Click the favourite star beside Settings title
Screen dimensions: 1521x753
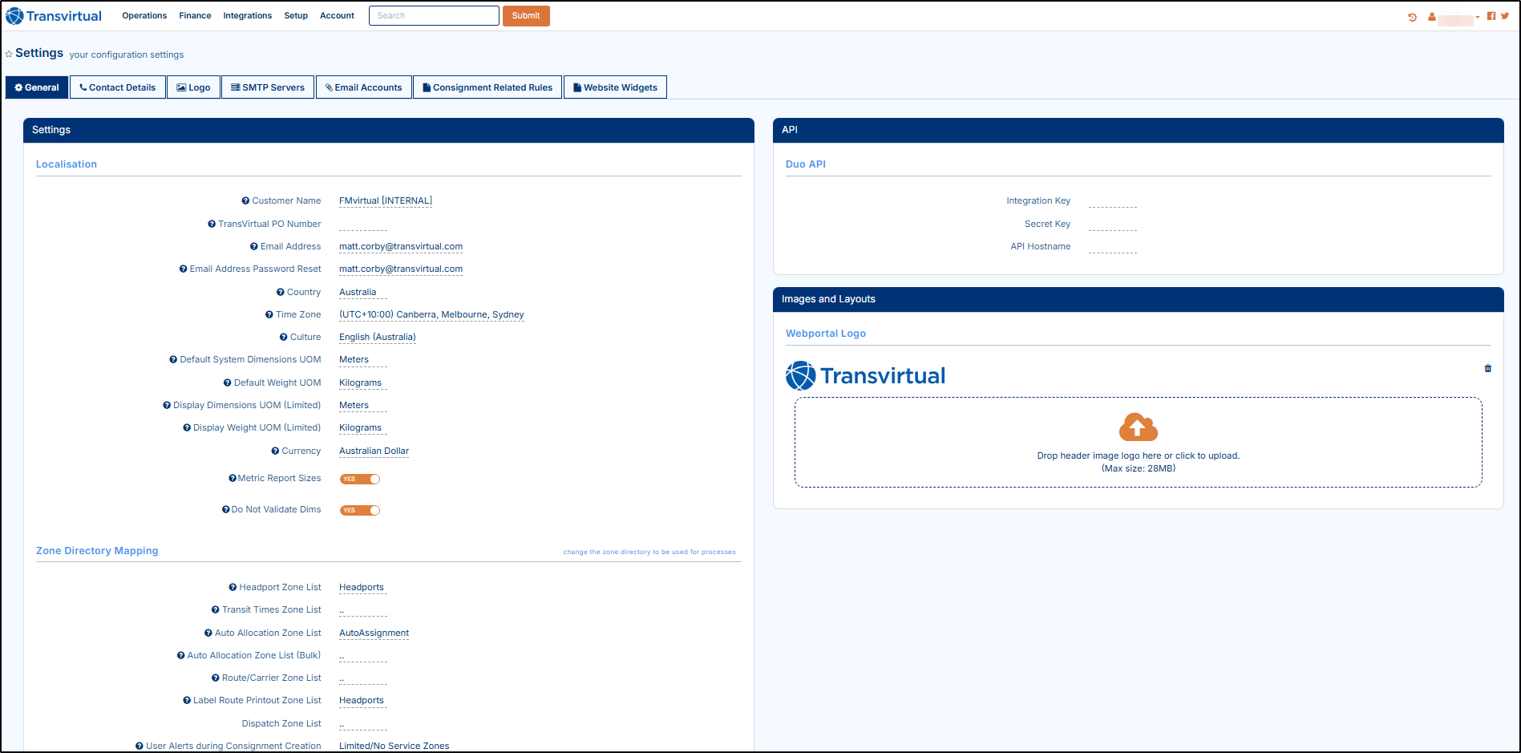coord(9,55)
